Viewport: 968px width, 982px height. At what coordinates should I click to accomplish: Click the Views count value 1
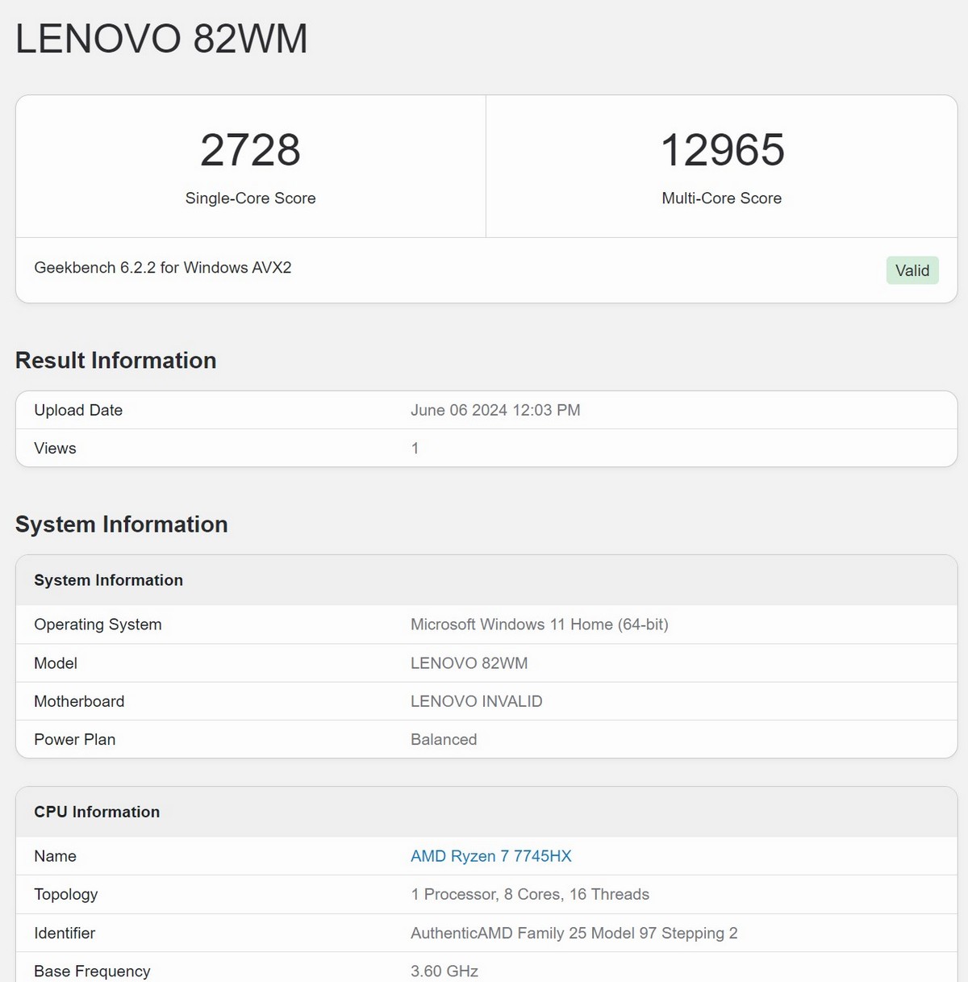click(415, 449)
